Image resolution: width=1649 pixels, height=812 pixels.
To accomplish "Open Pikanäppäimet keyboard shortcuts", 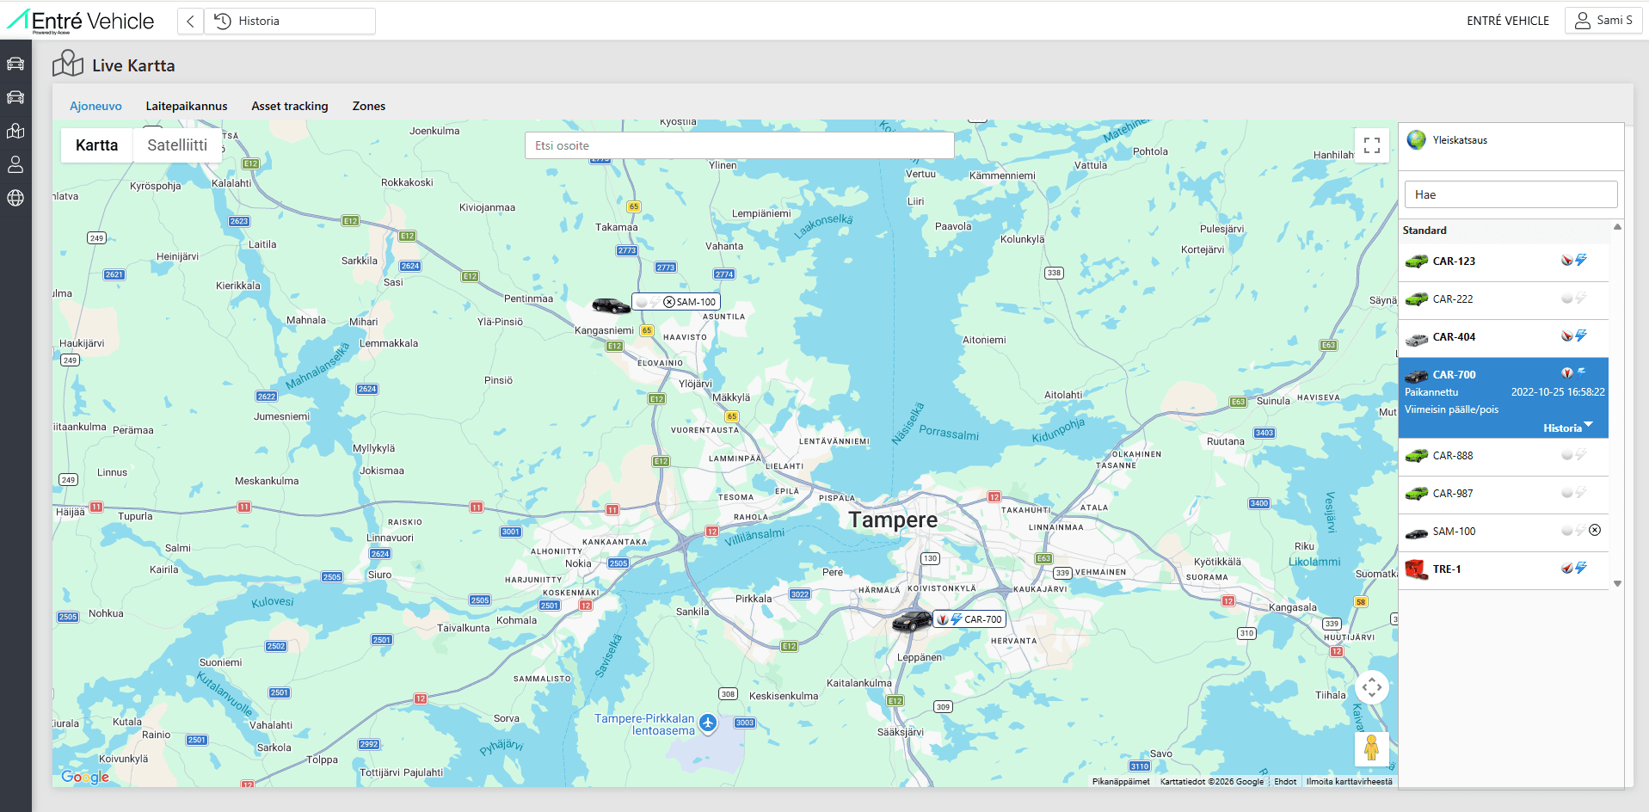I will pos(1121,782).
